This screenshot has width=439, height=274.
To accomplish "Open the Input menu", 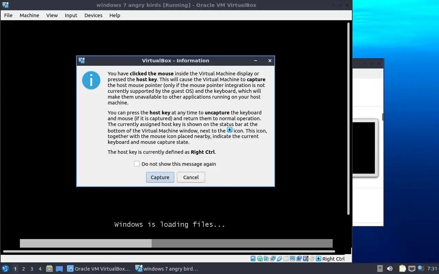I will [x=71, y=15].
